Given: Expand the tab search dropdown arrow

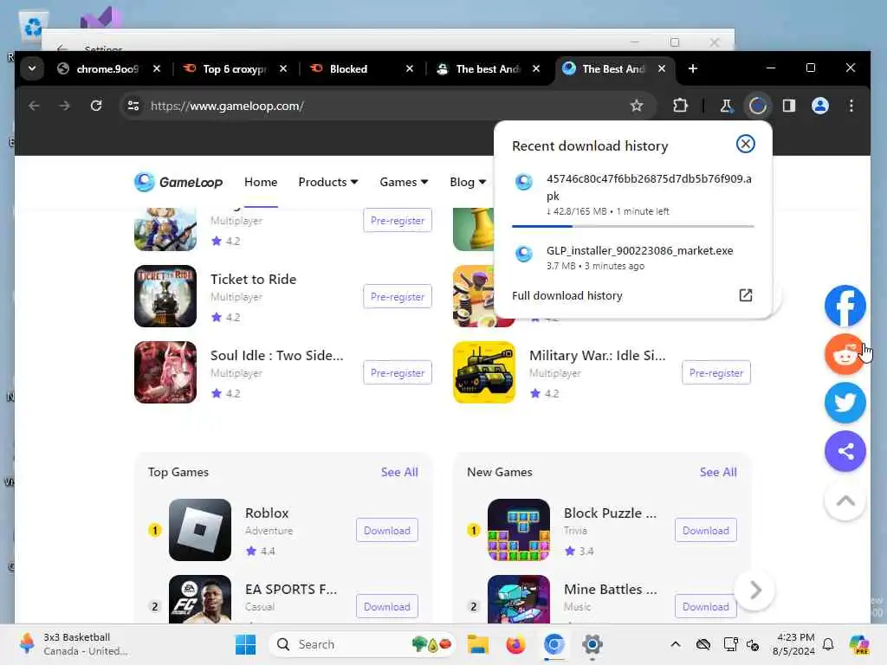Looking at the screenshot, I should (x=32, y=68).
